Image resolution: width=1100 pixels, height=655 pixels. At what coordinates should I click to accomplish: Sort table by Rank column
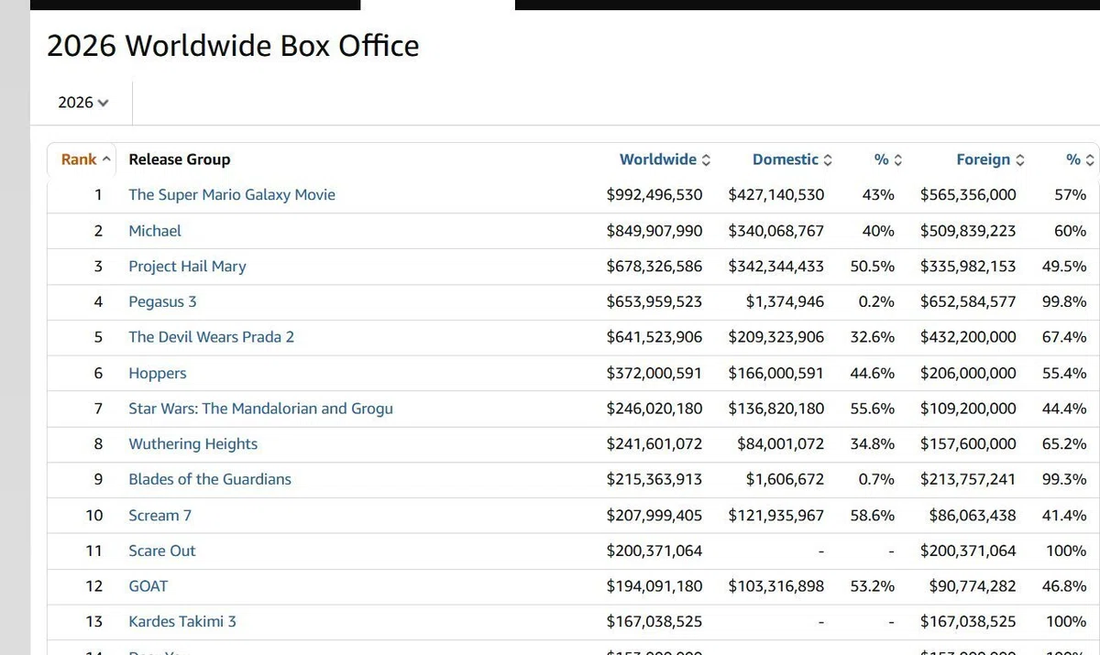point(86,159)
